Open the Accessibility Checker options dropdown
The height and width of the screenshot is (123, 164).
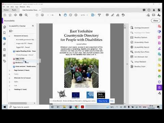11,31
